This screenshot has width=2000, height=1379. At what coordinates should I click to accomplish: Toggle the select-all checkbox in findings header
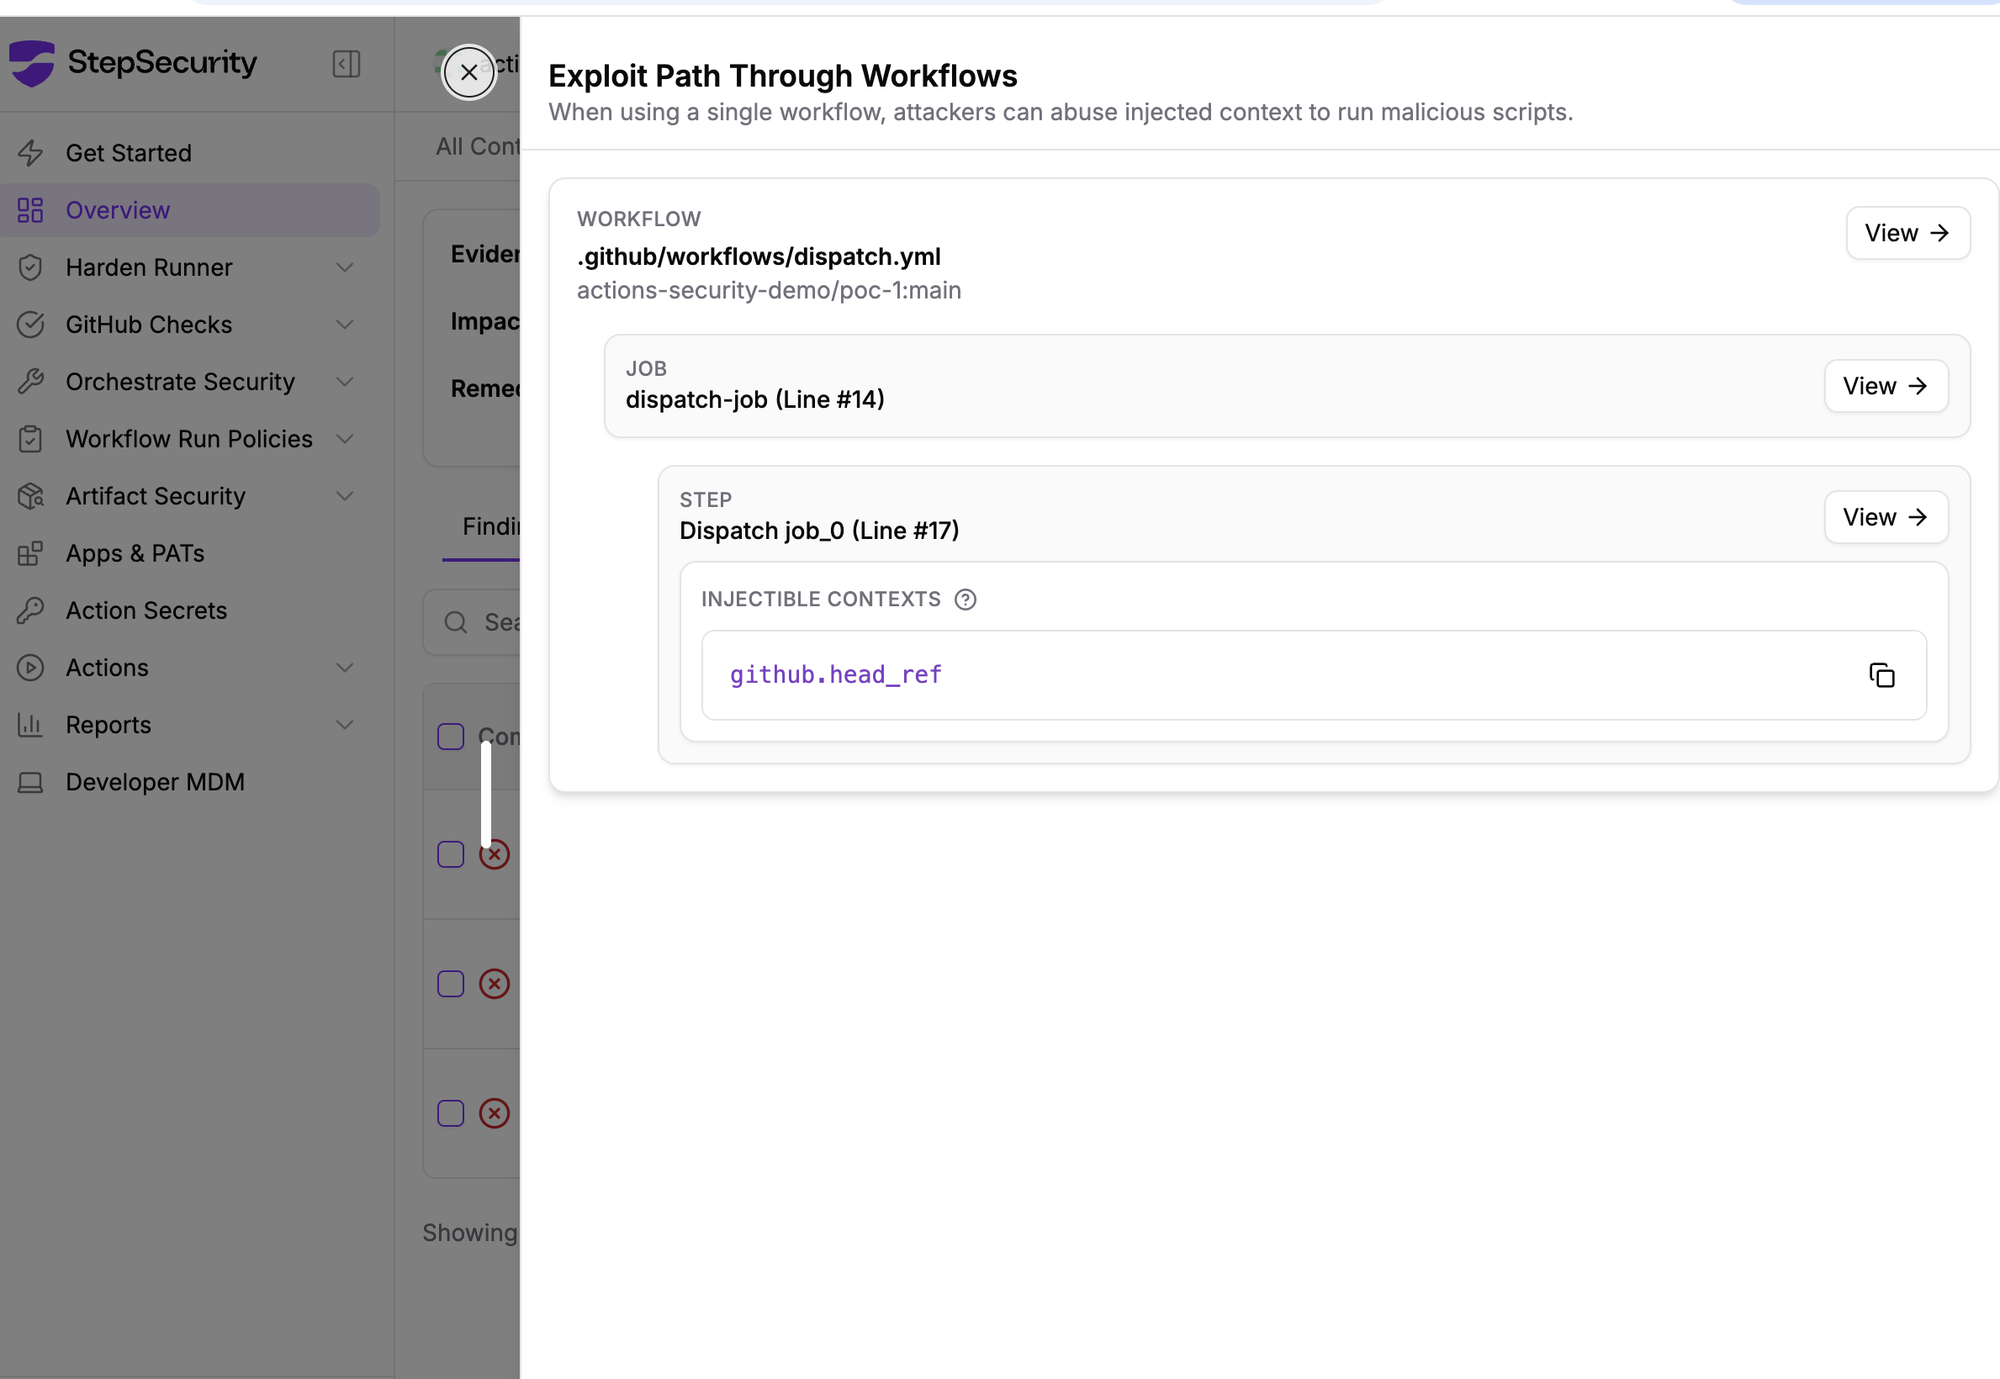tap(450, 737)
